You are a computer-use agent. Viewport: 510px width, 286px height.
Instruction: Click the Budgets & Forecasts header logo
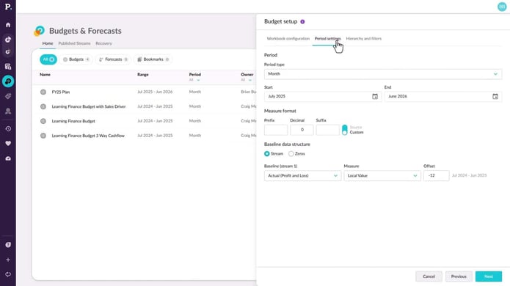click(40, 31)
